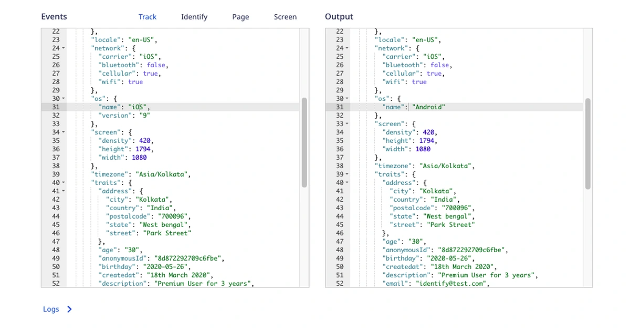Fold the "traits" object in Events editor

pos(64,183)
